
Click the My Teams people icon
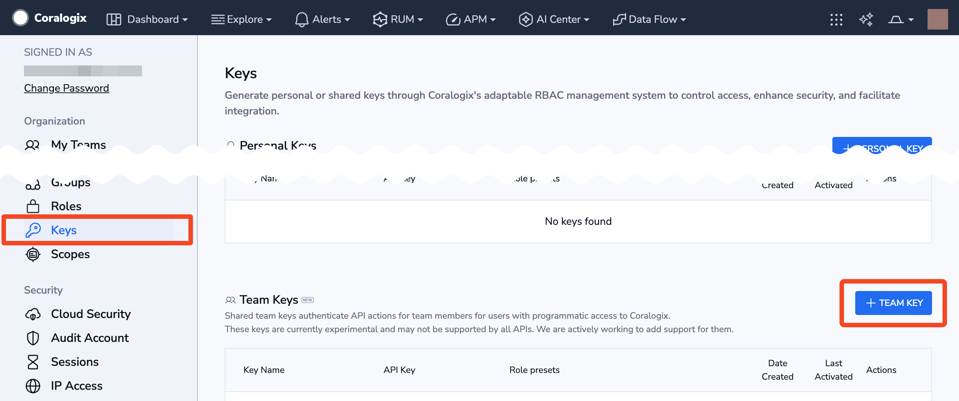click(x=33, y=145)
